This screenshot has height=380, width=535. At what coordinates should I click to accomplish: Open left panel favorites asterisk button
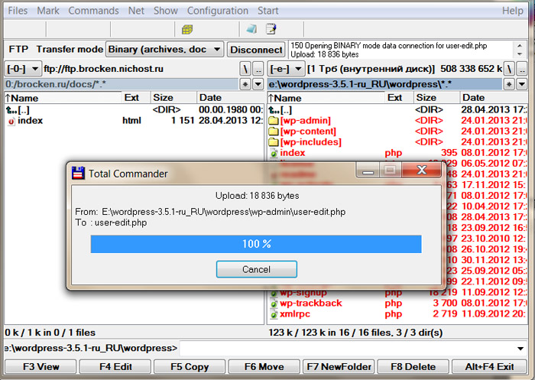coord(245,84)
